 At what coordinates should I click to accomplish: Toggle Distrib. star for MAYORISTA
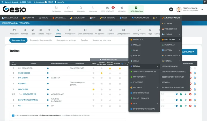click(93, 90)
